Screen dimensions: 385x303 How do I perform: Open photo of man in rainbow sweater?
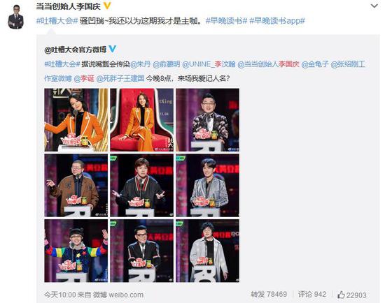[76, 251]
